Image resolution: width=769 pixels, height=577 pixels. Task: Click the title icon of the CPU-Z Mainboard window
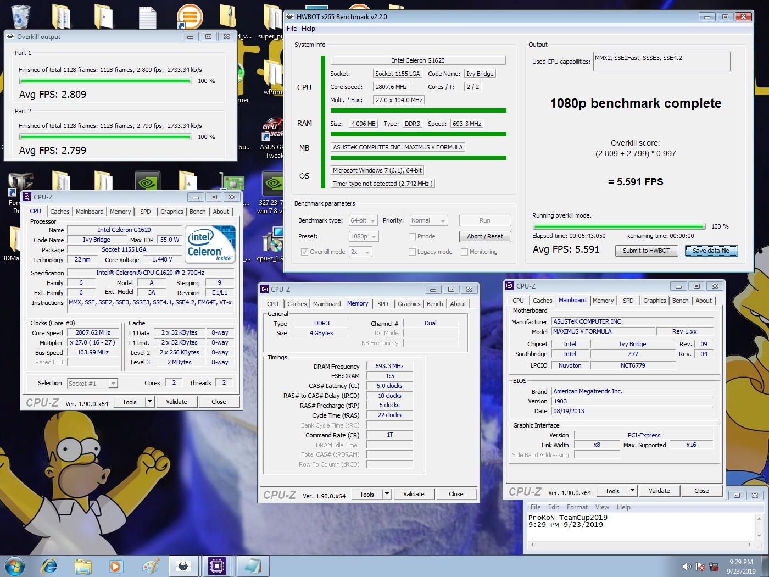click(510, 286)
